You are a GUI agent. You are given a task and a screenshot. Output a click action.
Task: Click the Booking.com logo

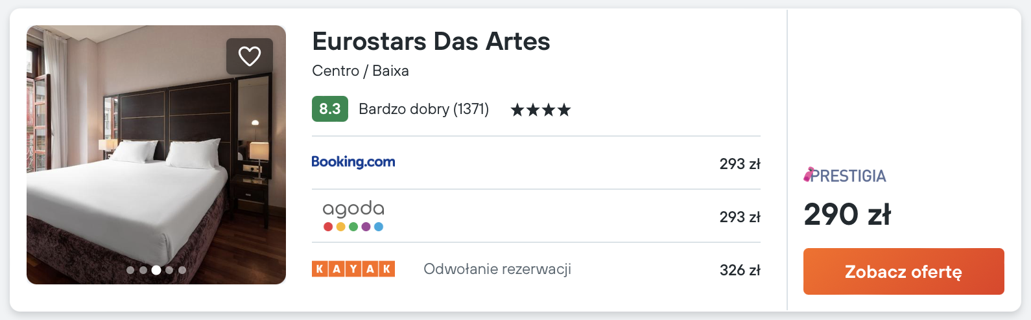pyautogui.click(x=353, y=162)
